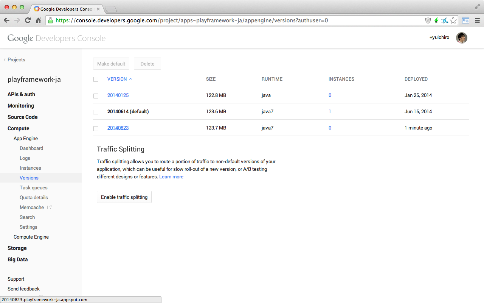Viewport: 484px width, 303px height.
Task: Click the Google Developers Console logo
Action: click(56, 38)
